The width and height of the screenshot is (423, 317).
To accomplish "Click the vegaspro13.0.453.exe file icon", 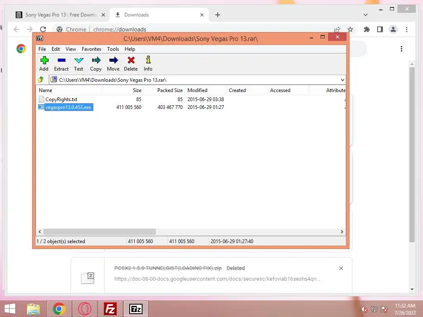I will (41, 107).
